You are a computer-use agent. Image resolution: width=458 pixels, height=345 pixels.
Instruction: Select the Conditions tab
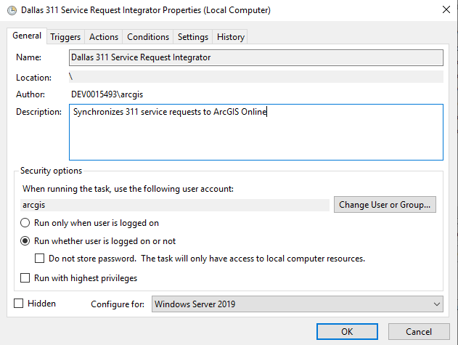147,37
